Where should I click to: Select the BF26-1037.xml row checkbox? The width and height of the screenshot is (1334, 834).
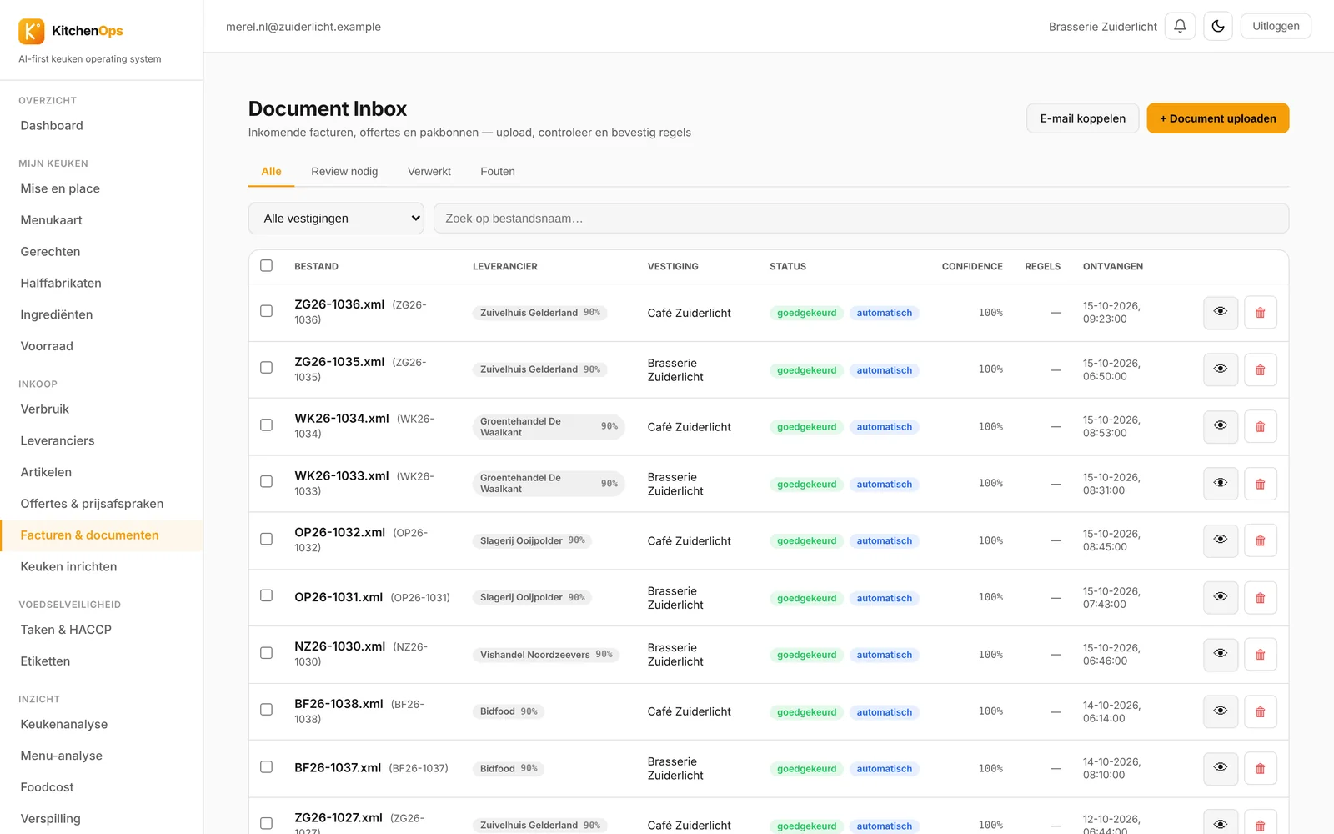pos(266,766)
